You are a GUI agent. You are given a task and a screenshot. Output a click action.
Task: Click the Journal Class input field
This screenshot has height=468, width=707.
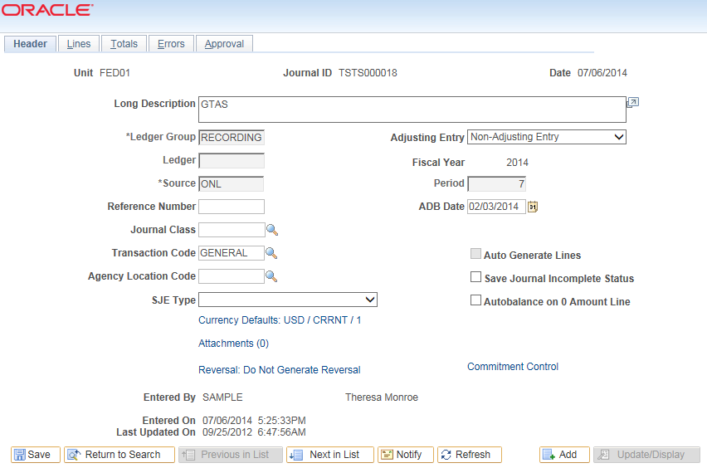pyautogui.click(x=232, y=230)
